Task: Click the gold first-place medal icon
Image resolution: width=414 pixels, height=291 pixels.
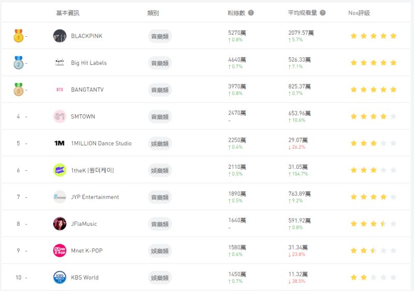Action: (19, 36)
